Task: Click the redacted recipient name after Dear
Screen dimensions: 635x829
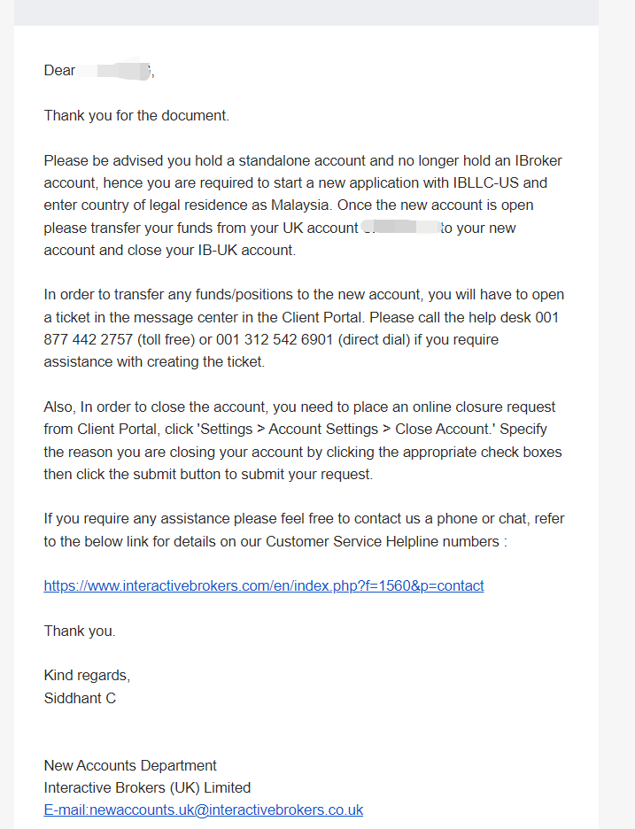Action: pyautogui.click(x=114, y=70)
